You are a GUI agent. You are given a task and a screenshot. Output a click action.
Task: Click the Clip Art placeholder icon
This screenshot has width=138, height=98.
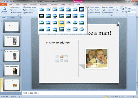click(62, 61)
